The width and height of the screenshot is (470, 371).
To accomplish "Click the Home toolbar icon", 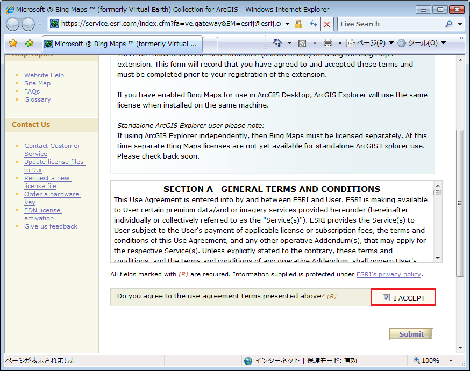I will (277, 43).
